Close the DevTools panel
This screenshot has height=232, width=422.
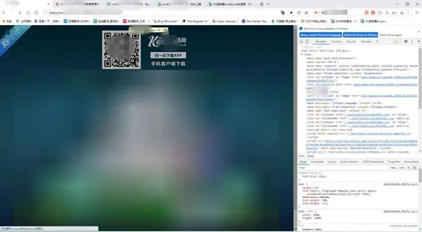coord(418,41)
